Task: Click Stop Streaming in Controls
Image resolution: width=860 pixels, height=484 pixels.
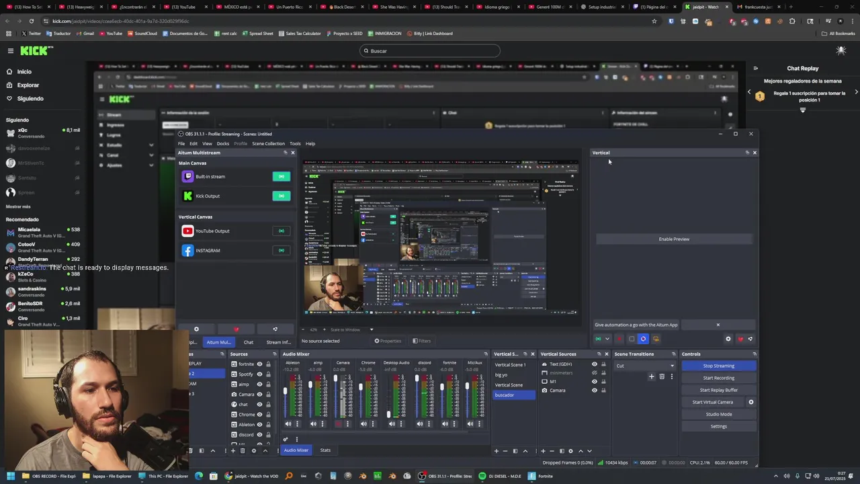Action: pyautogui.click(x=719, y=366)
